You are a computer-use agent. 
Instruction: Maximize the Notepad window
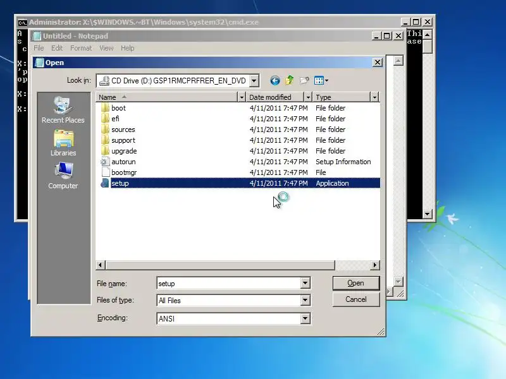tap(386, 36)
